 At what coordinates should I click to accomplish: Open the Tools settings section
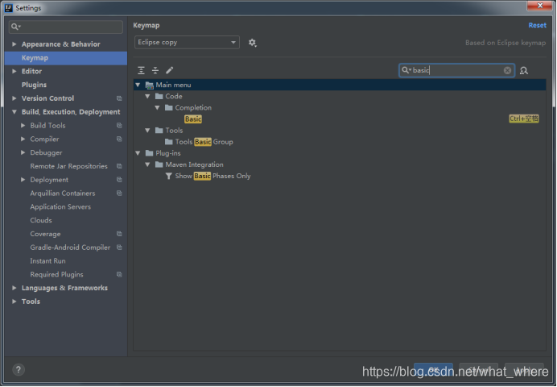click(x=31, y=302)
